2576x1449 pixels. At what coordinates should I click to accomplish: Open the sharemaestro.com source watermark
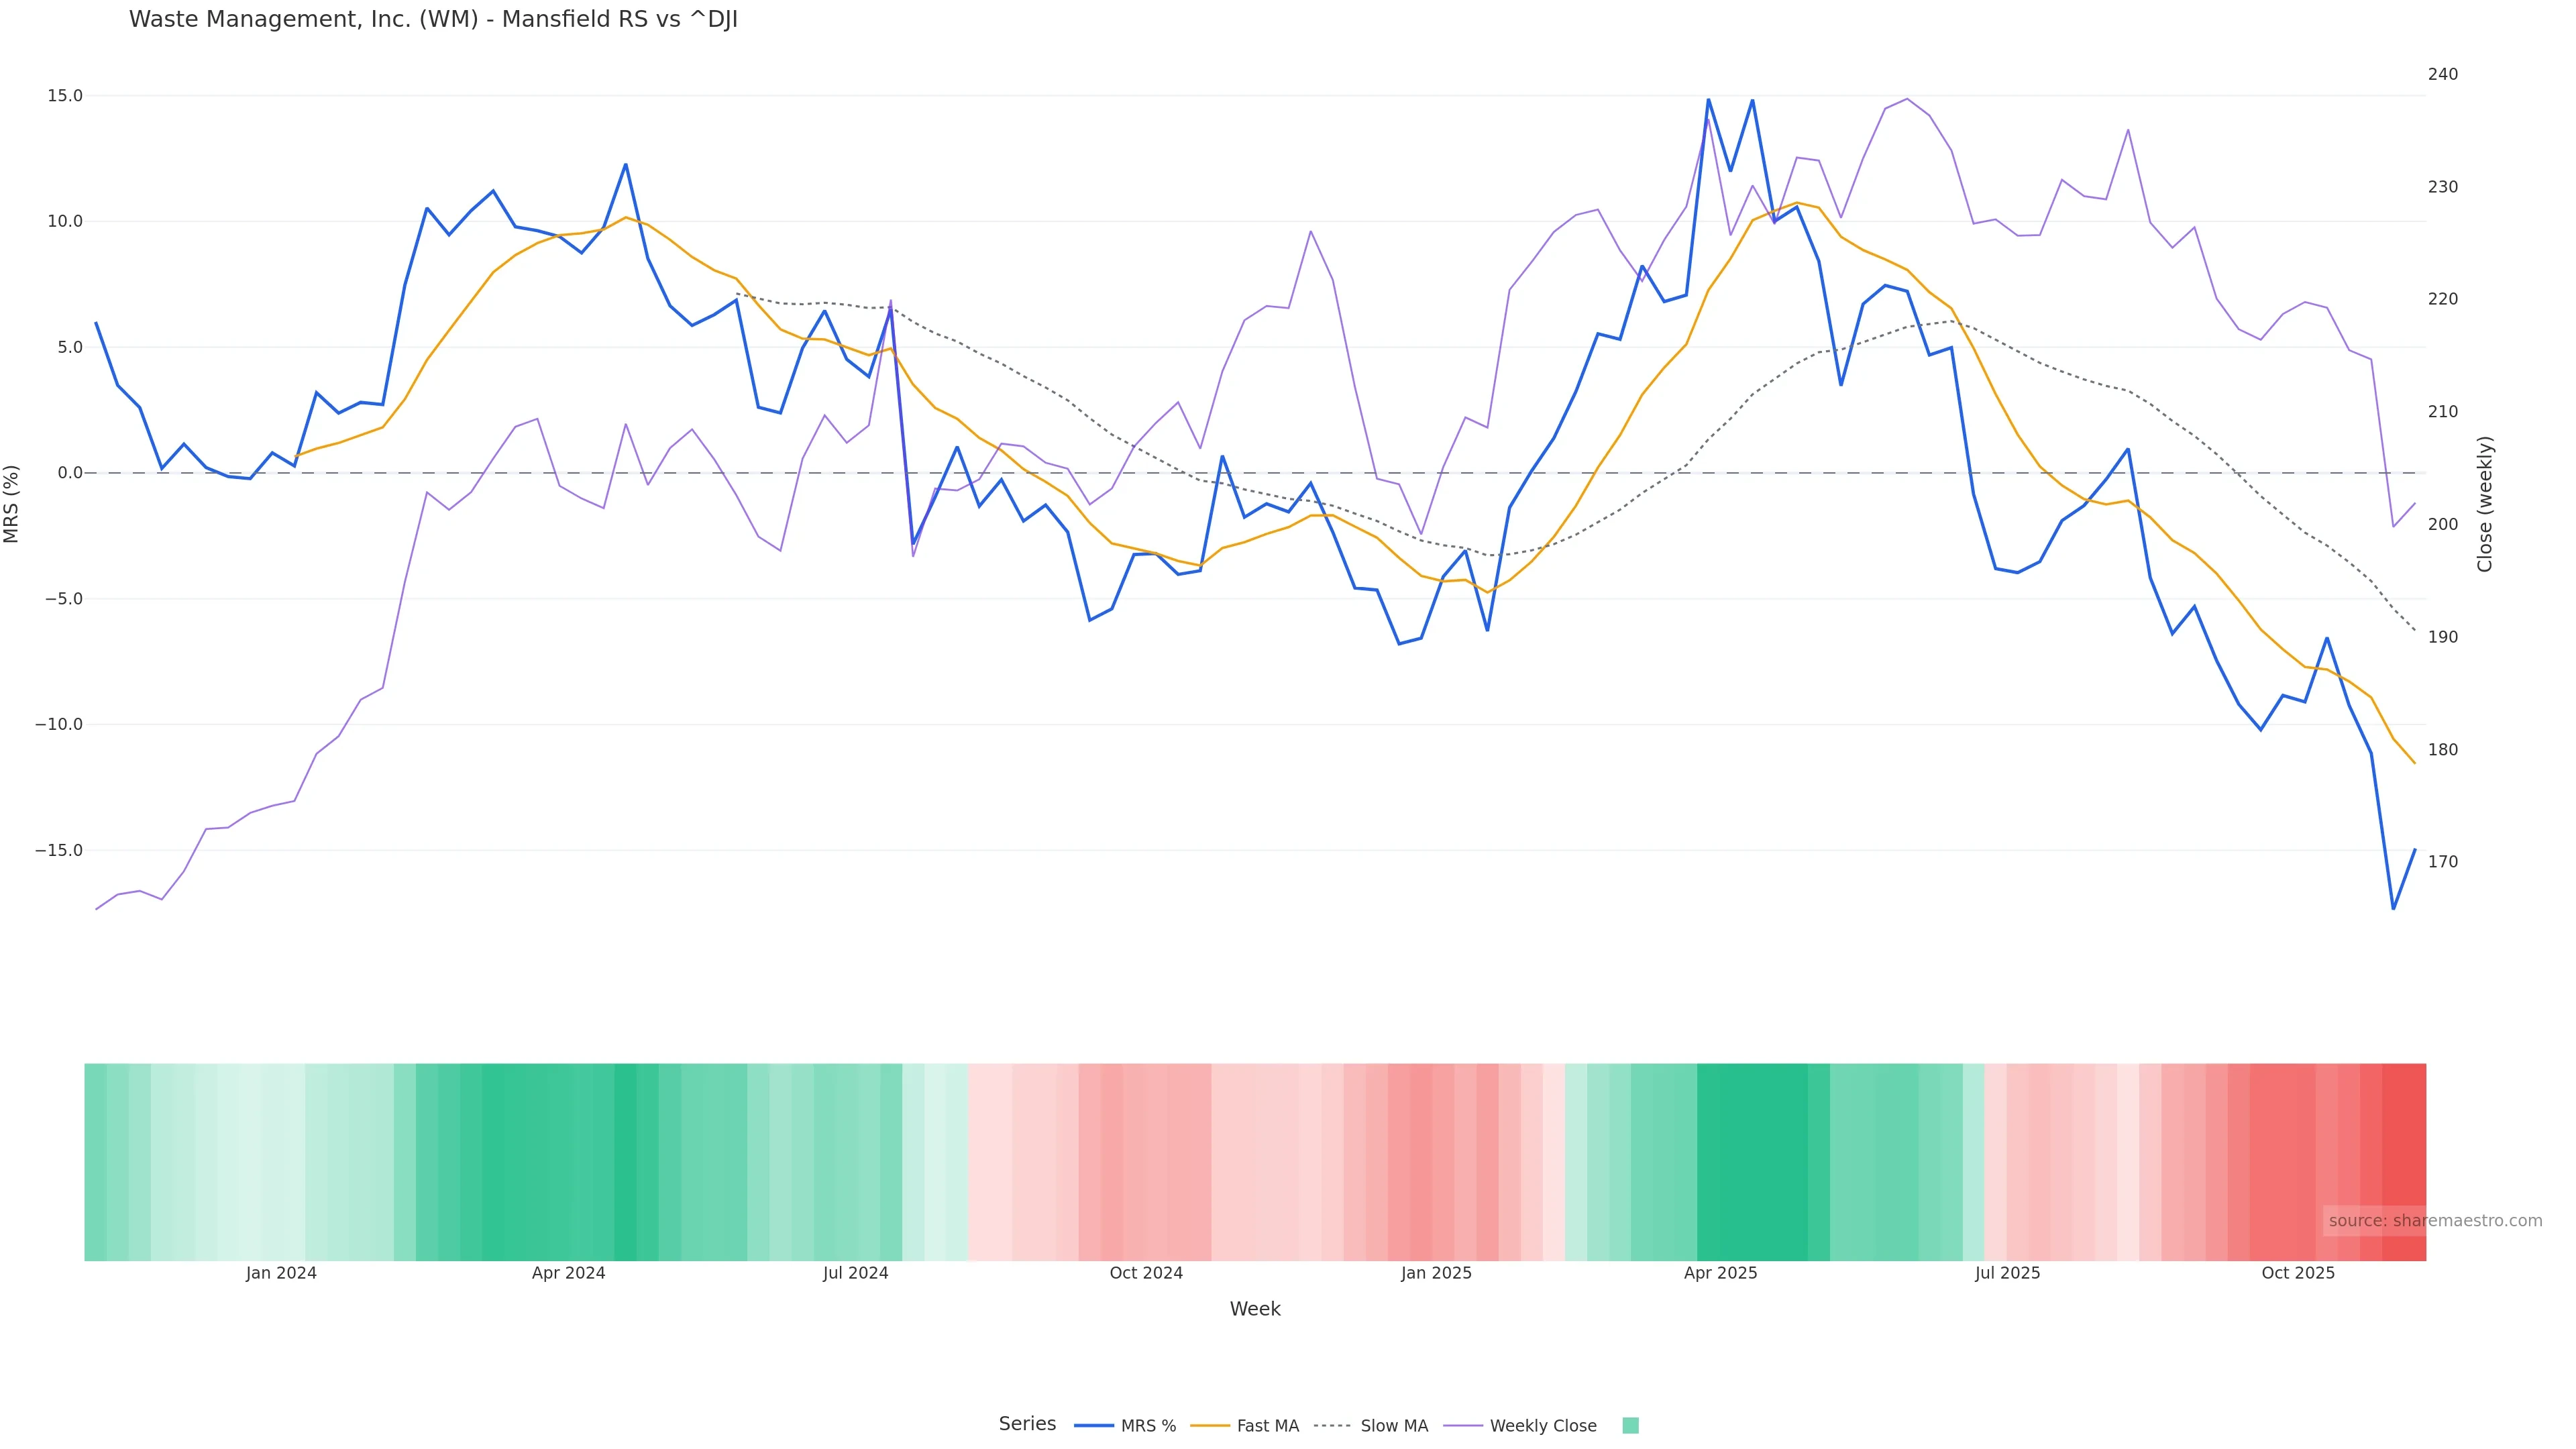pos(2434,1221)
